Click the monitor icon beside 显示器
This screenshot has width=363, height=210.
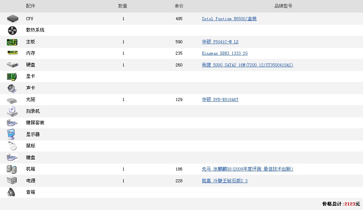click(x=11, y=134)
